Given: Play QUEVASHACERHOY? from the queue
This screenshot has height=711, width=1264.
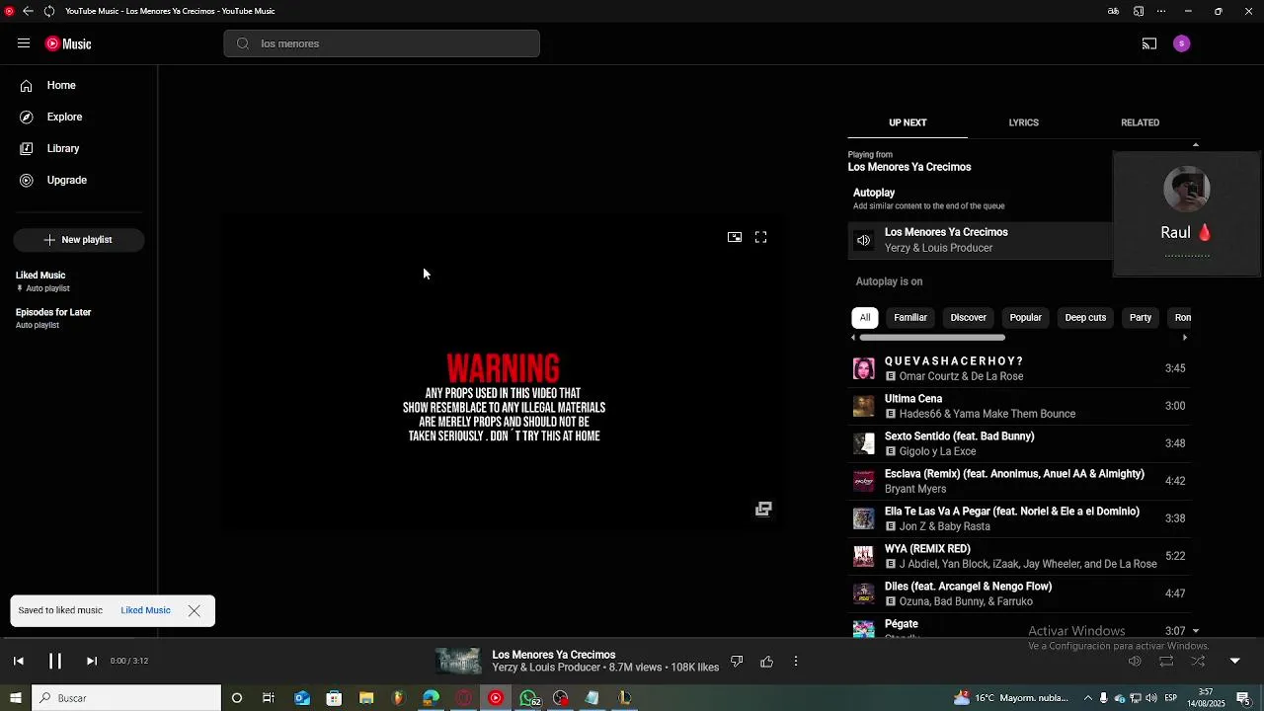Looking at the screenshot, I should [x=1019, y=368].
